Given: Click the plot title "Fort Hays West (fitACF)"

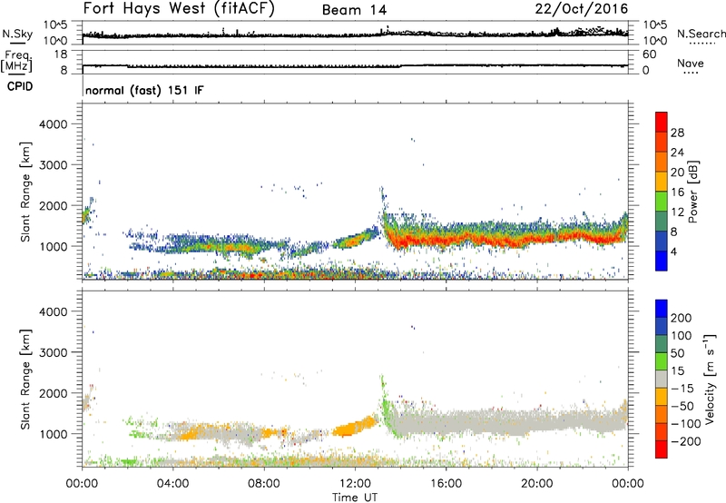Looking at the screenshot, I should (x=179, y=8).
